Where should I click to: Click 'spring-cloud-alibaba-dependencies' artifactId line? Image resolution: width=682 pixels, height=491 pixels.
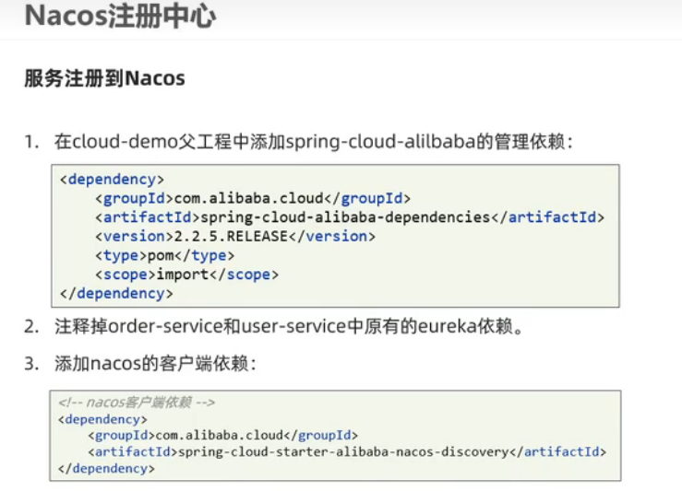(x=350, y=217)
